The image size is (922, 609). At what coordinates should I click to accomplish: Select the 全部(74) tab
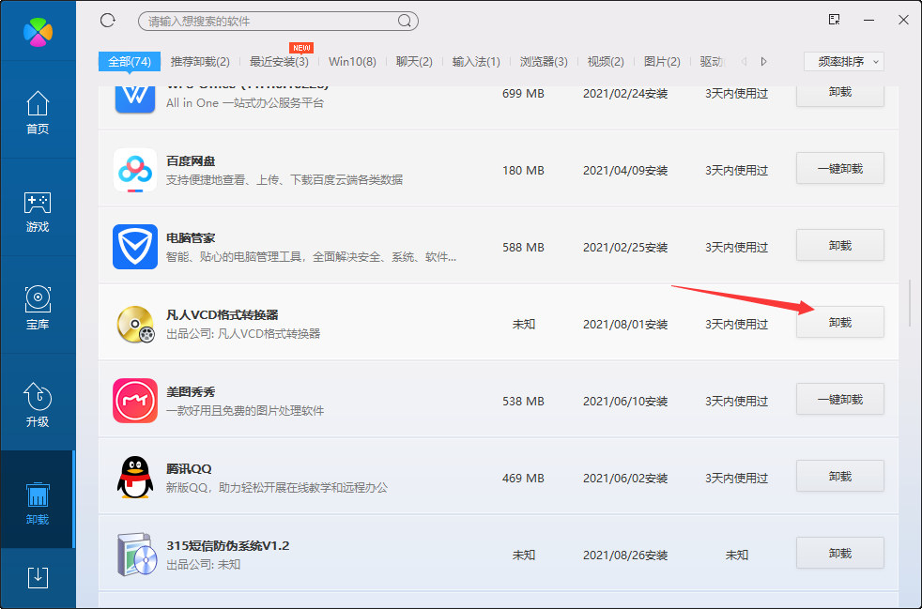tap(130, 62)
